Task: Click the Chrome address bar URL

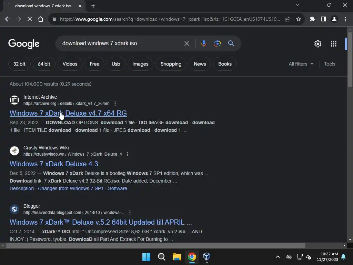Action: pos(170,19)
